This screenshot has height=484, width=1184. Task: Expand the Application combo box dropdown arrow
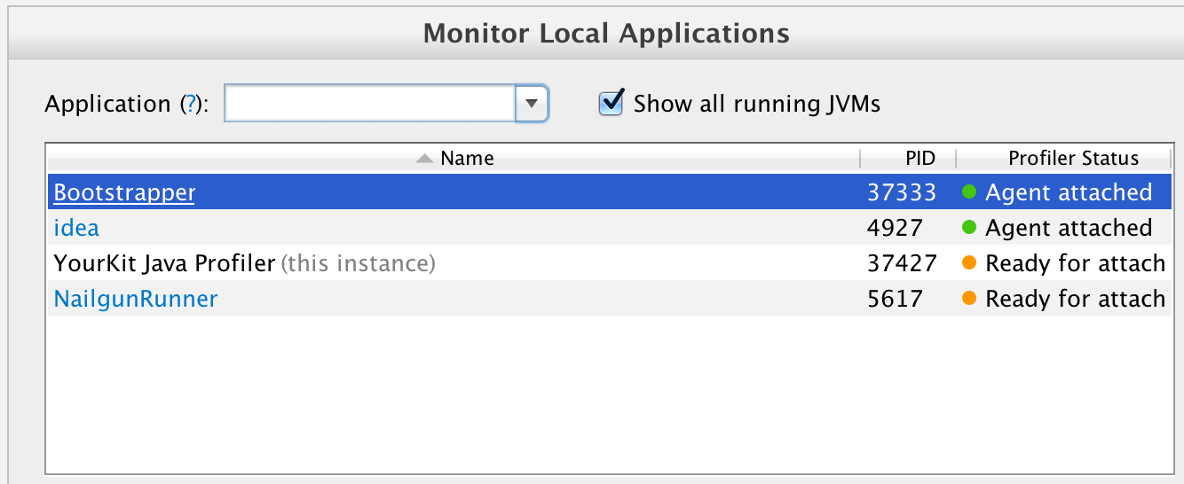point(531,104)
